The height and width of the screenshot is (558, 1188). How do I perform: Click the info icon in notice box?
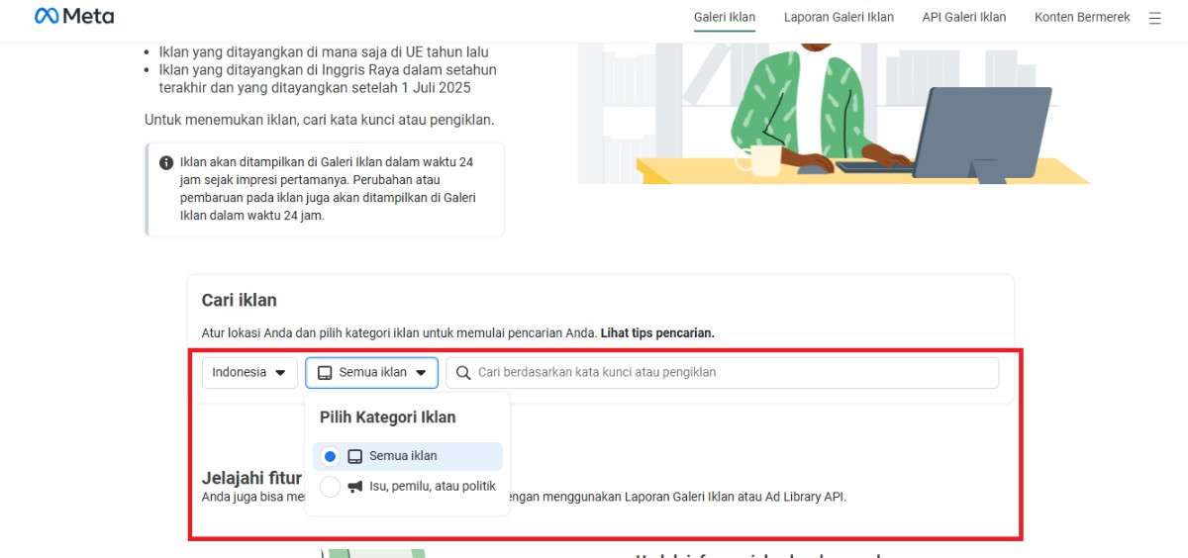(x=166, y=162)
